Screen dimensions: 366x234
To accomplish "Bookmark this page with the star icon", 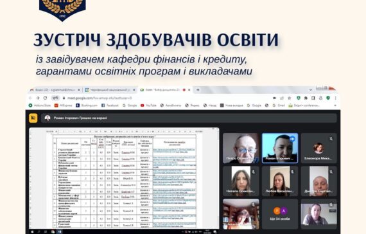I will tap(290, 98).
